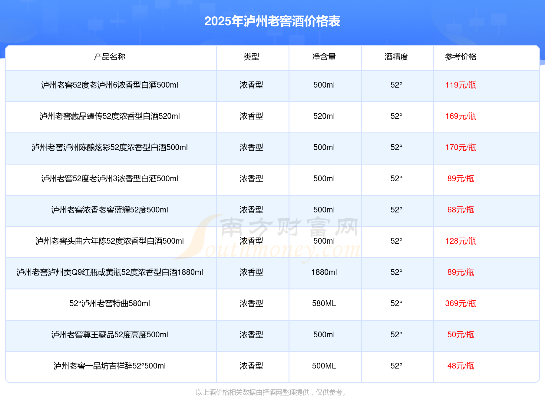The width and height of the screenshot is (545, 397).
Task: Select product "泸州老窖头曲六年陈52度浓香型白酒500ml"
Action: (110, 241)
